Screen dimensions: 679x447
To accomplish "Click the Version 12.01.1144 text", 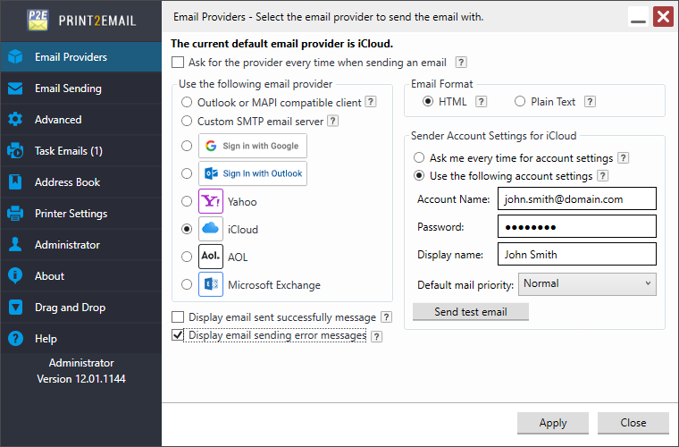I will (81, 378).
